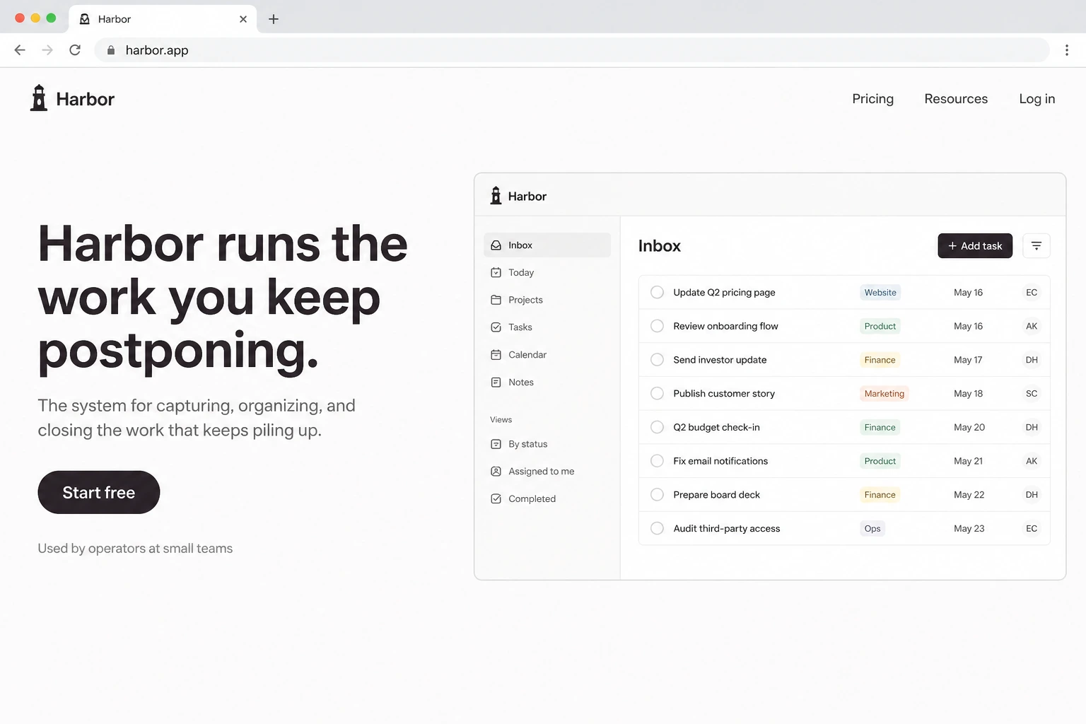Open the filter icon button in Inbox

click(x=1037, y=246)
